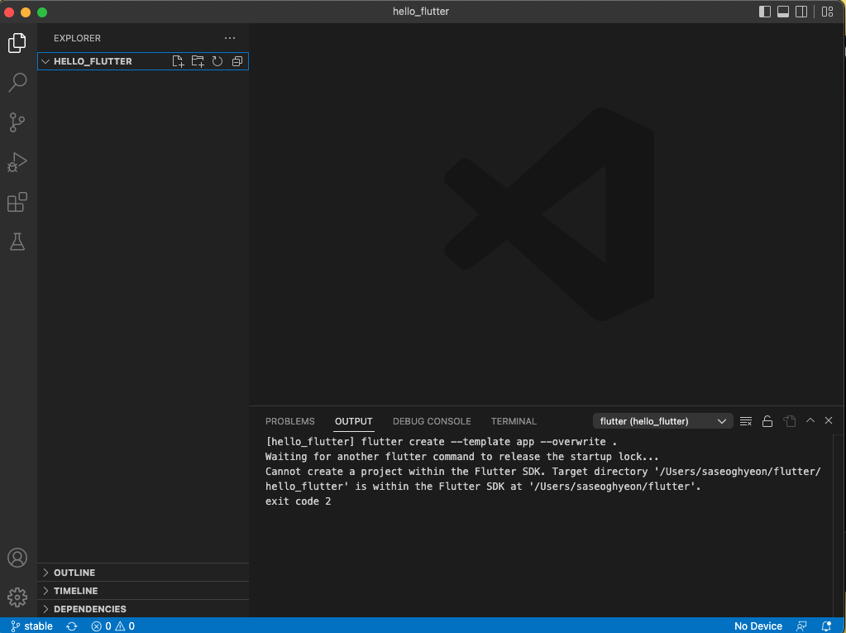Refresh the explorer file tree

click(x=217, y=61)
